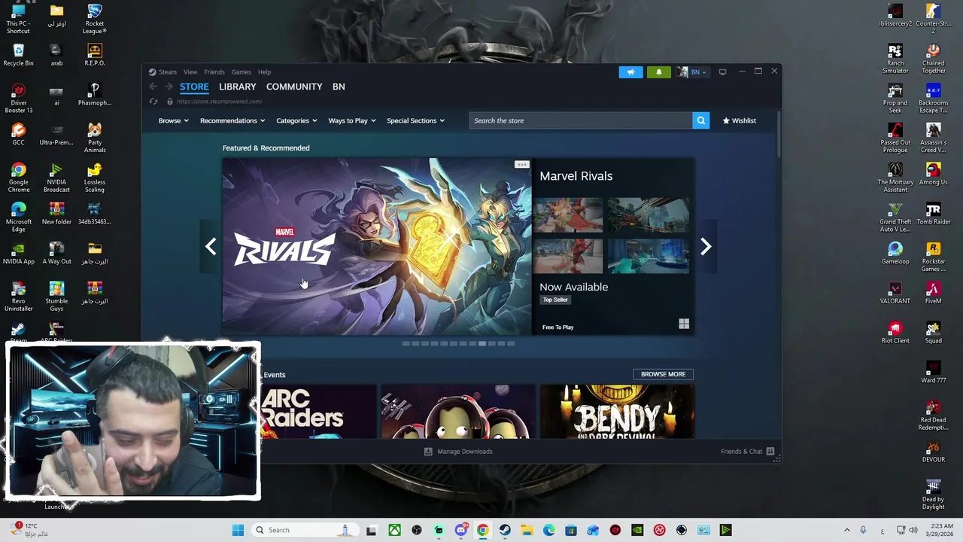Enter Steam Big Picture mode icon
Viewport: 963px width, 542px height.
coord(722,72)
